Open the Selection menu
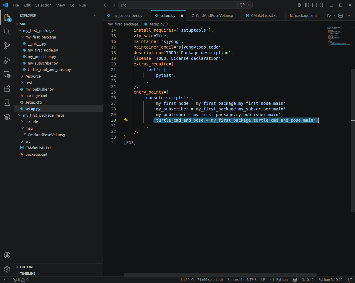 [x=43, y=5]
